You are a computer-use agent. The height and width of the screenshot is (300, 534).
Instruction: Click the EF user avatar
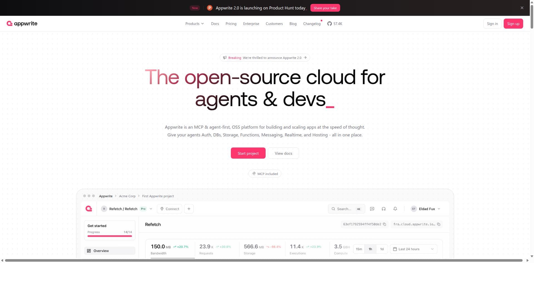pos(414,209)
